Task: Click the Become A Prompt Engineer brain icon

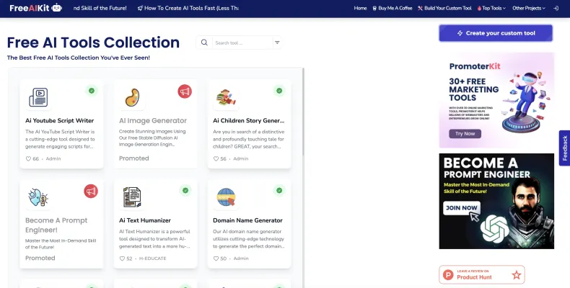Action: tap(38, 197)
